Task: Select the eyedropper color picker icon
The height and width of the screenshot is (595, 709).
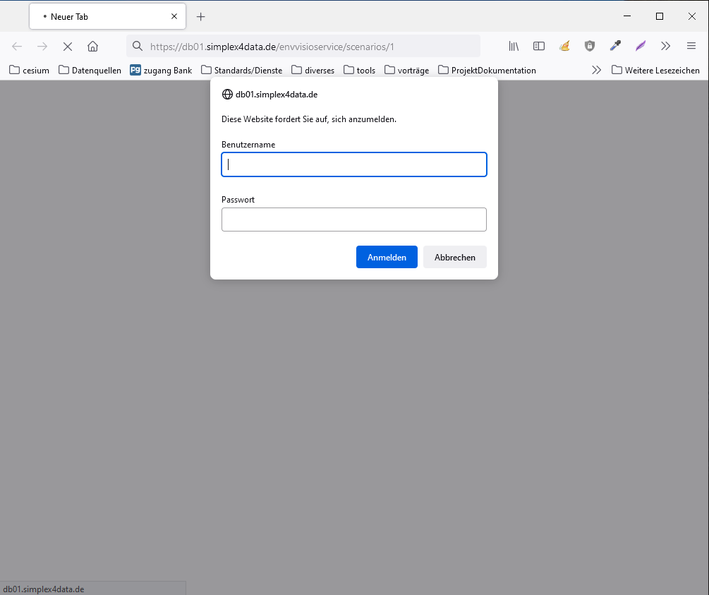Action: coord(615,46)
